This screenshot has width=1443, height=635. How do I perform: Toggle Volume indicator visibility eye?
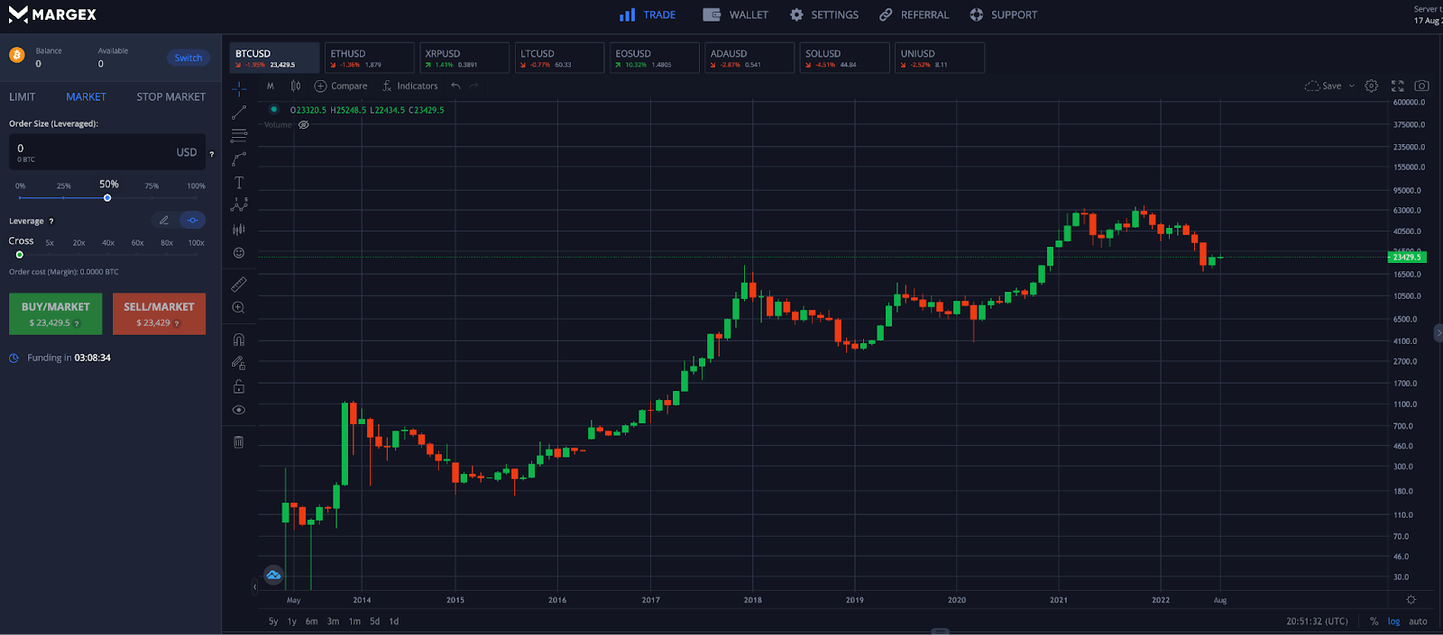[304, 125]
